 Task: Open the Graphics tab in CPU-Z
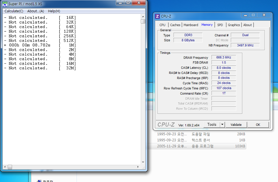point(234,25)
